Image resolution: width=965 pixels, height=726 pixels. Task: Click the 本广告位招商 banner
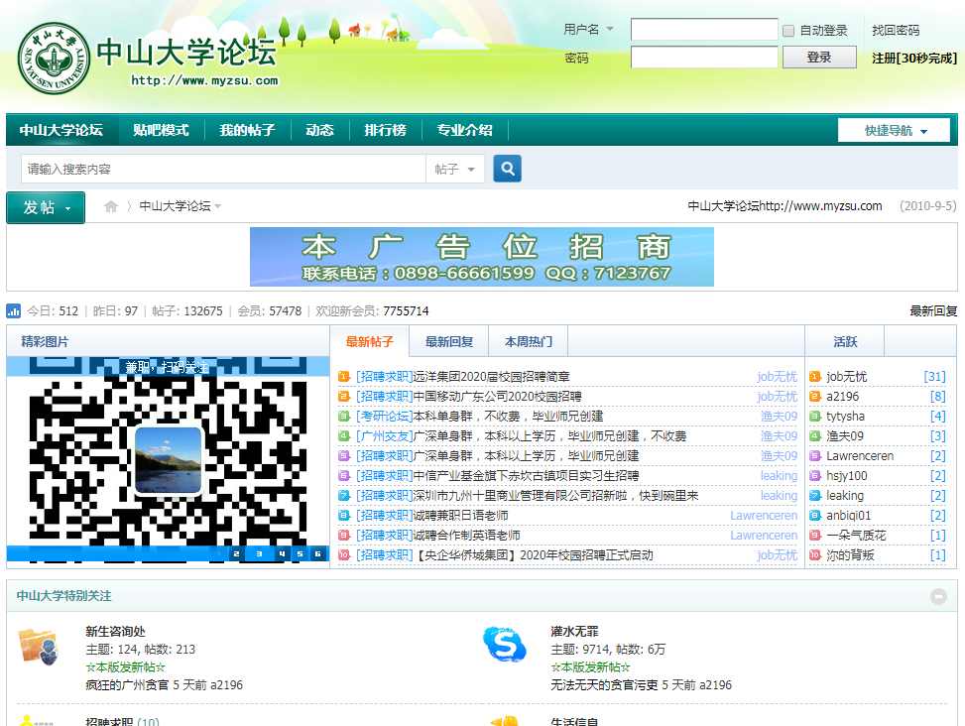tap(482, 257)
